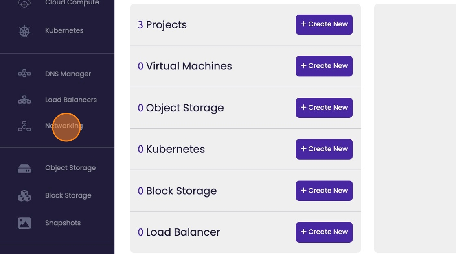
Task: Click the Cloud Compute cloud icon
Action: (x=24, y=4)
